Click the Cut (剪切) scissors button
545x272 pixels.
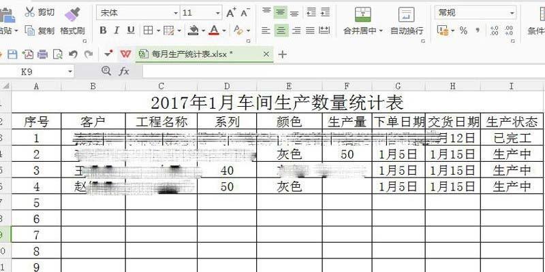[40, 12]
